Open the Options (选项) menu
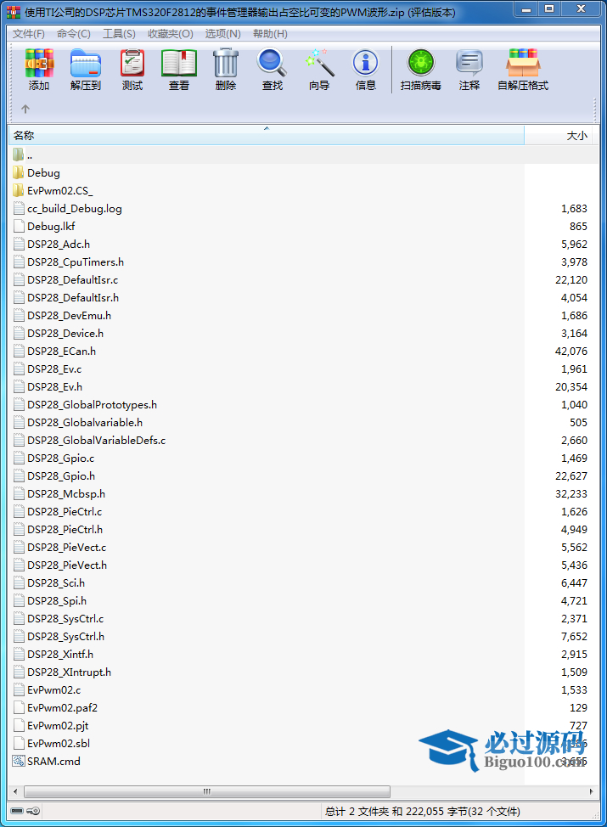607x827 pixels. 223,34
